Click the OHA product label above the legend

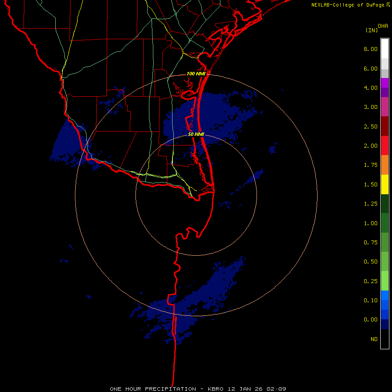coord(383,26)
